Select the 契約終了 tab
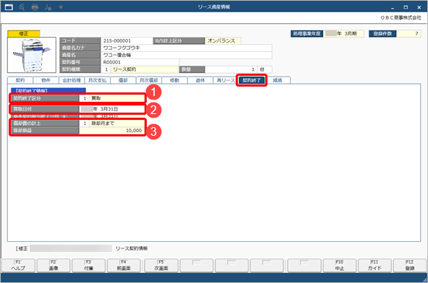 [x=252, y=80]
